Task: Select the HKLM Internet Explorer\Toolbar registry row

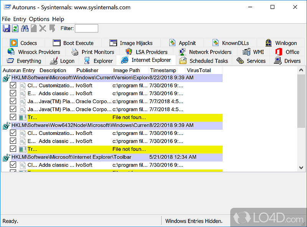Action: coord(71,157)
